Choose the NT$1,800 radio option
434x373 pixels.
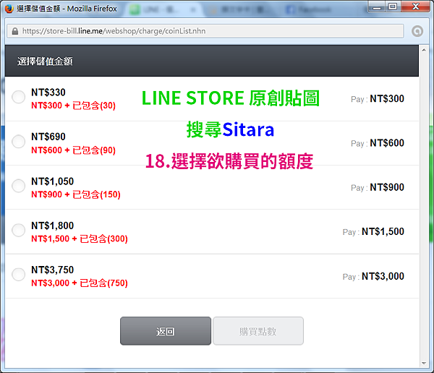point(19,230)
